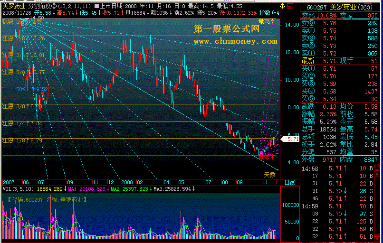Click the stock code 600297 header
The image size is (383, 243).
(x=317, y=7)
